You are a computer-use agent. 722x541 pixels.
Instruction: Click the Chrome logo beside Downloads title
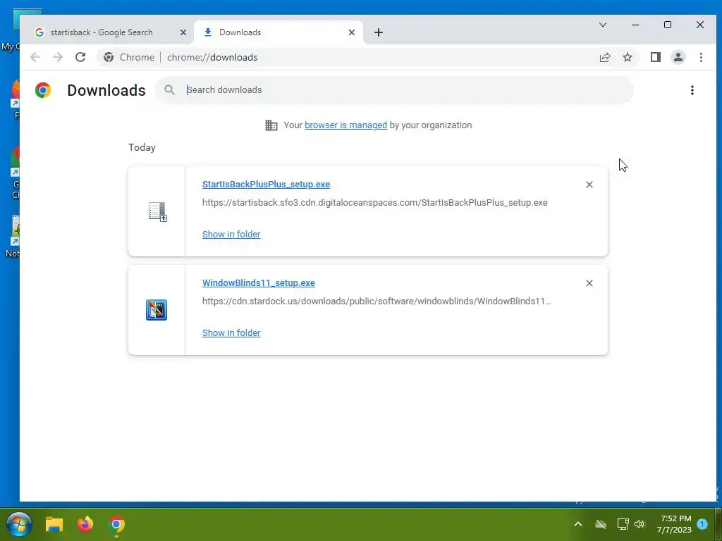(43, 90)
